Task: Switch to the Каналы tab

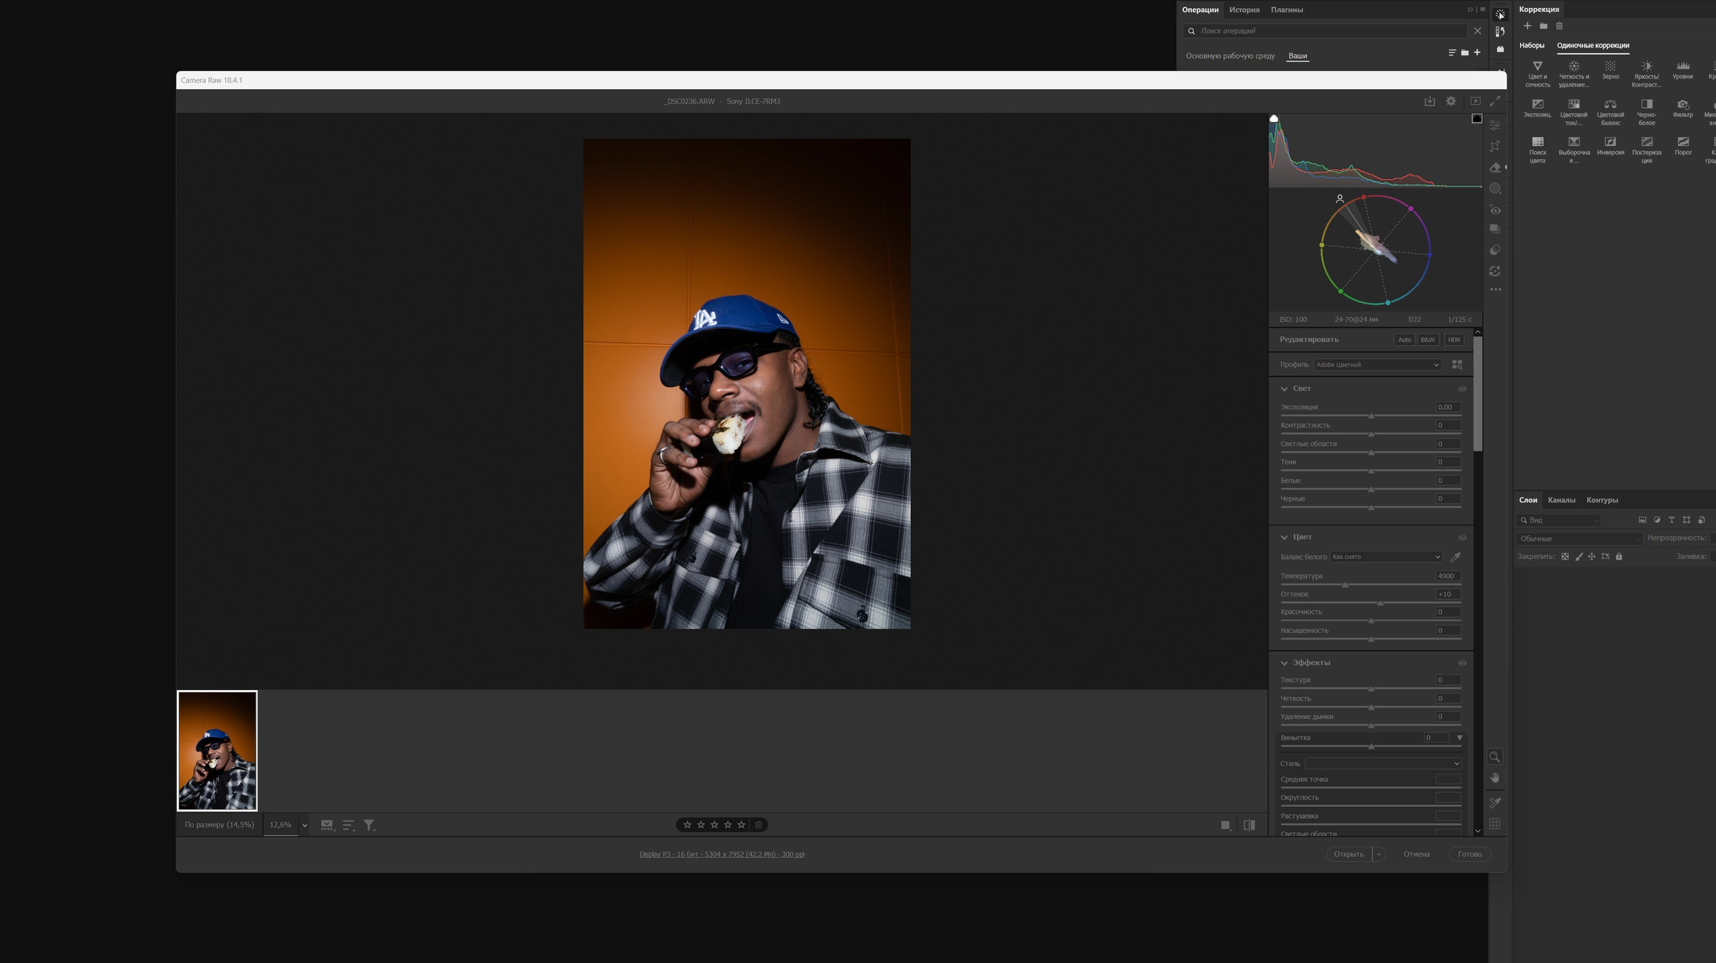Action: tap(1561, 500)
